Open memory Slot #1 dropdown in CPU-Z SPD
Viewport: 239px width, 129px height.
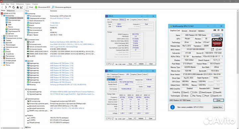point(112,79)
